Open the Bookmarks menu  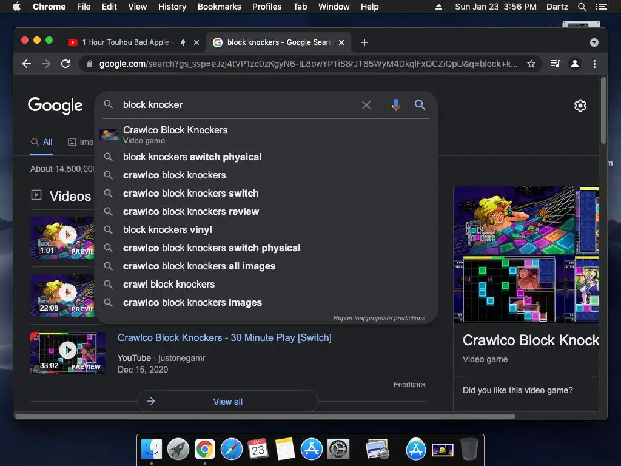(220, 7)
